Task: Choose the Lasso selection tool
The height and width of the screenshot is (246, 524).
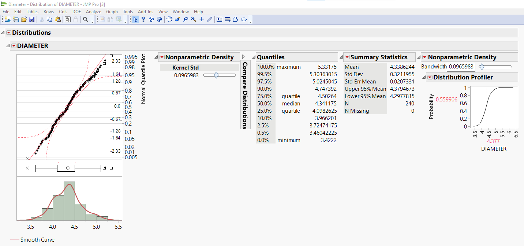Action: point(186,19)
